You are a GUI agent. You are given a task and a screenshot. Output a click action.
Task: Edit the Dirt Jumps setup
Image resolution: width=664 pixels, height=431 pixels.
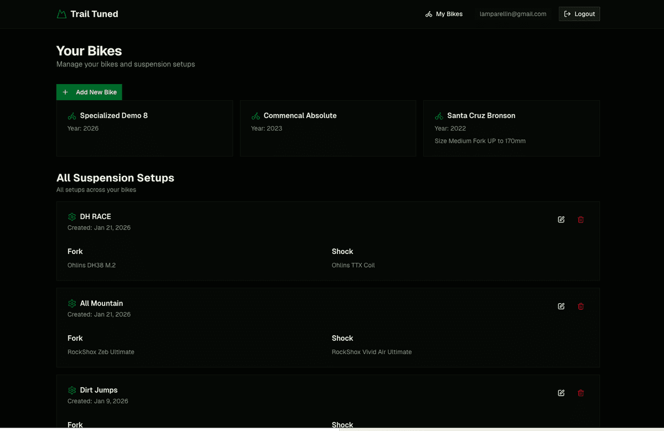[x=561, y=393]
